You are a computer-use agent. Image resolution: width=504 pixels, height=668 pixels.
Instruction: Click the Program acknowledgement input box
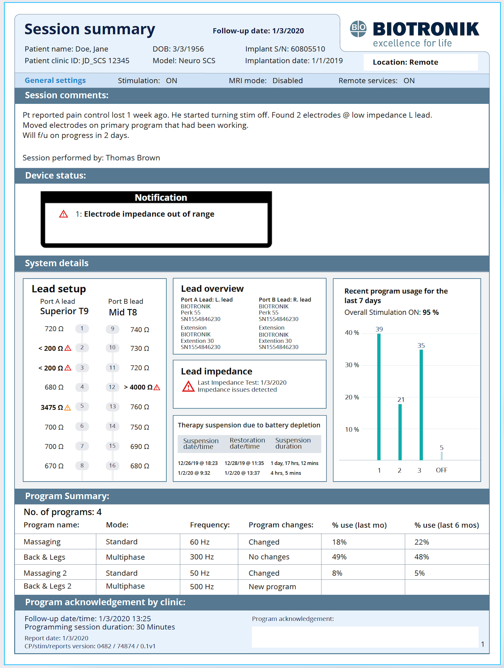pos(365,637)
